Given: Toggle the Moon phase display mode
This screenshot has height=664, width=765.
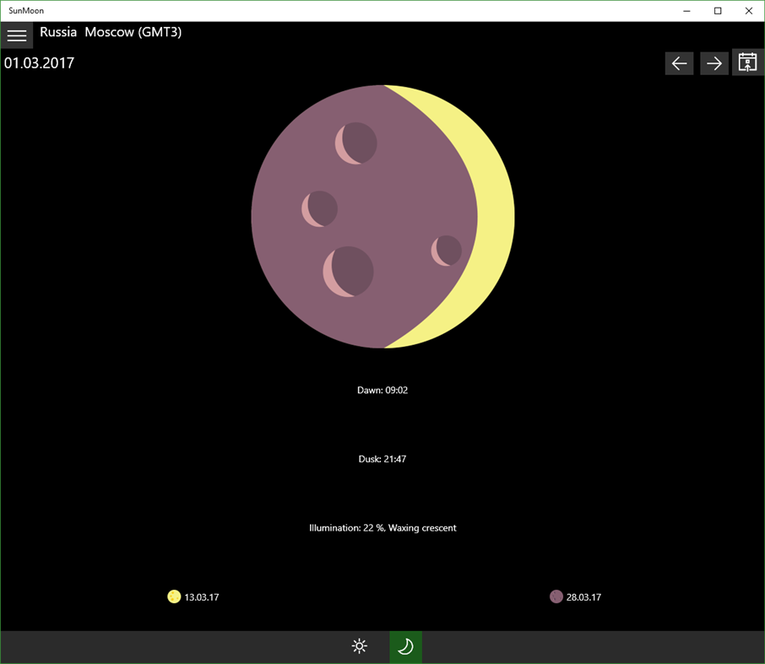Looking at the screenshot, I should (404, 645).
